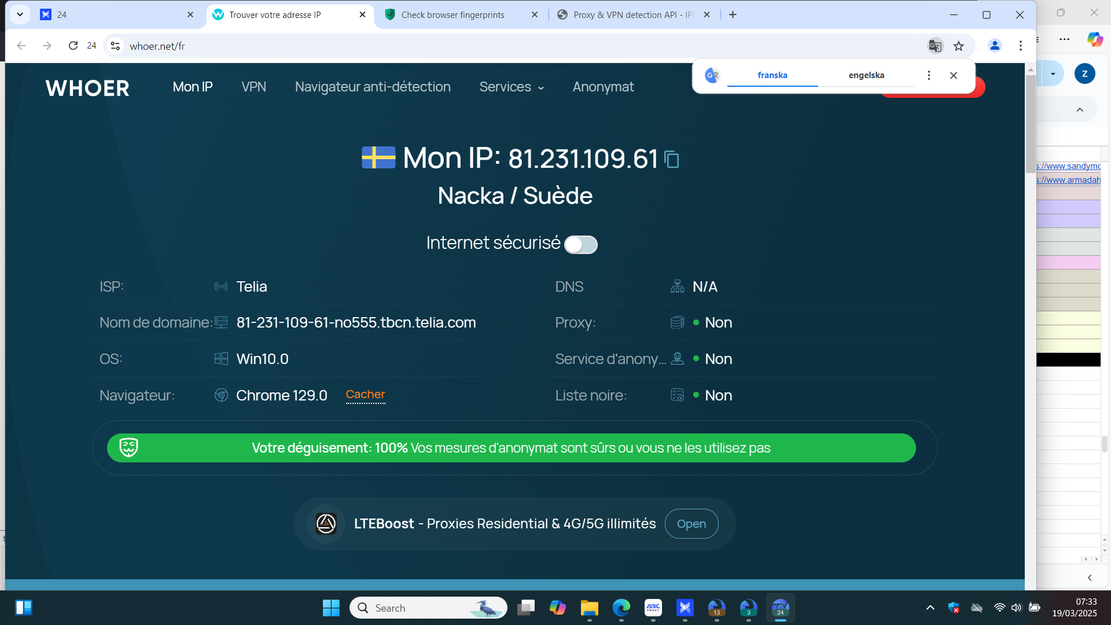This screenshot has width=1111, height=625.
Task: Switch to the tab titled 24
Action: pos(117,14)
